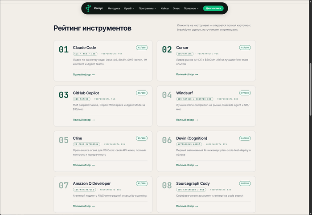Click the arrow icon in Devin (Cognition) card

pyautogui.click(x=197, y=165)
